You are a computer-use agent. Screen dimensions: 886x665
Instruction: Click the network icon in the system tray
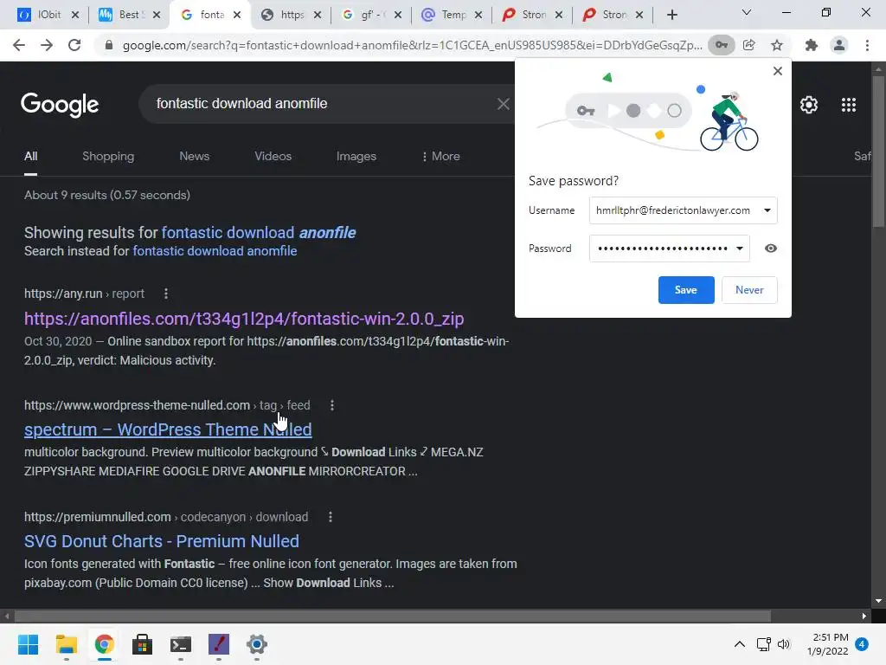[764, 644]
